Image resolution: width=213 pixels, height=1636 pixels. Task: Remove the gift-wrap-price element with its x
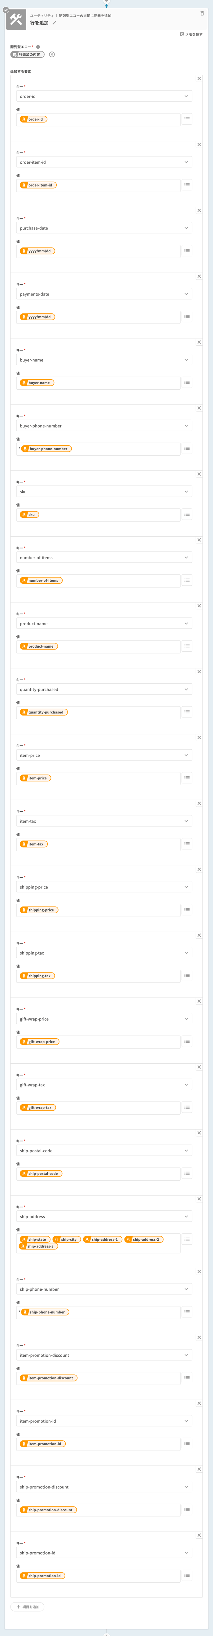coord(199,1001)
